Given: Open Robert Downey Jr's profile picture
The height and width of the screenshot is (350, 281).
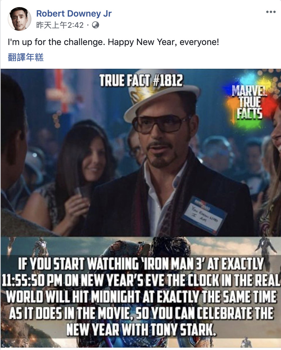Looking at the screenshot, I should tap(20, 19).
